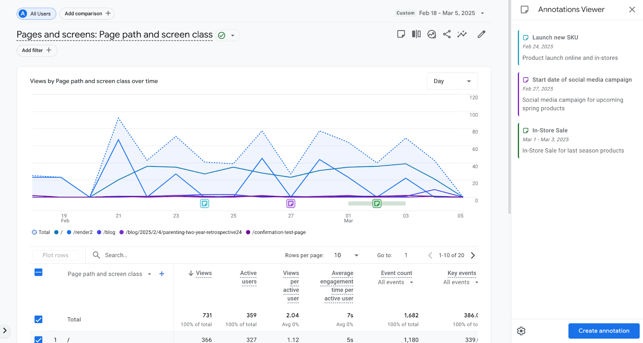Screen dimensions: 643x343
Task: Click the compare data columns icon
Action: click(x=416, y=34)
